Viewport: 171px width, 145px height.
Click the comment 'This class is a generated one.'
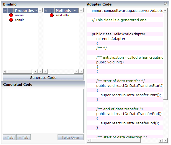[120, 20]
